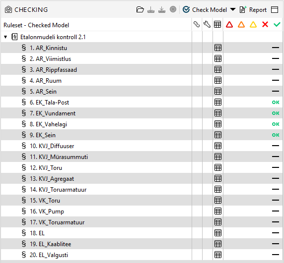The width and height of the screenshot is (284, 263).
Task: Click the table grid column header icon
Action: pyautogui.click(x=217, y=24)
